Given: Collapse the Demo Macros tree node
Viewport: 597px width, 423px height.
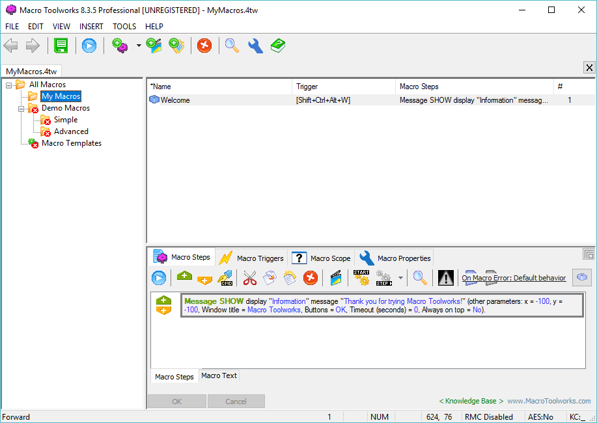Looking at the screenshot, I should [x=21, y=109].
